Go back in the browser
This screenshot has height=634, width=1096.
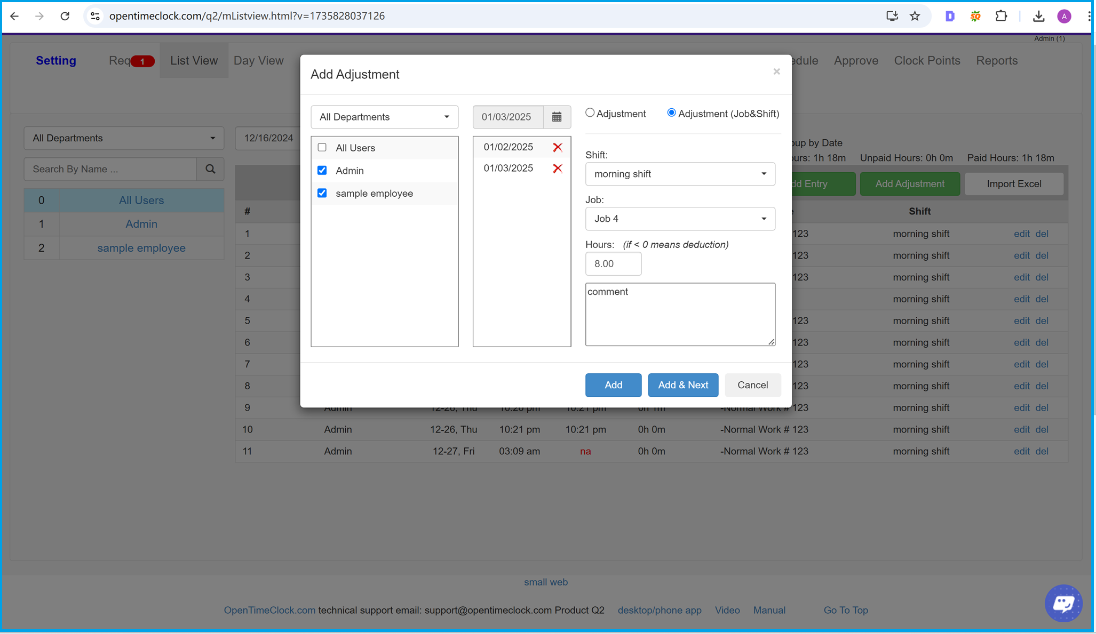pyautogui.click(x=14, y=16)
